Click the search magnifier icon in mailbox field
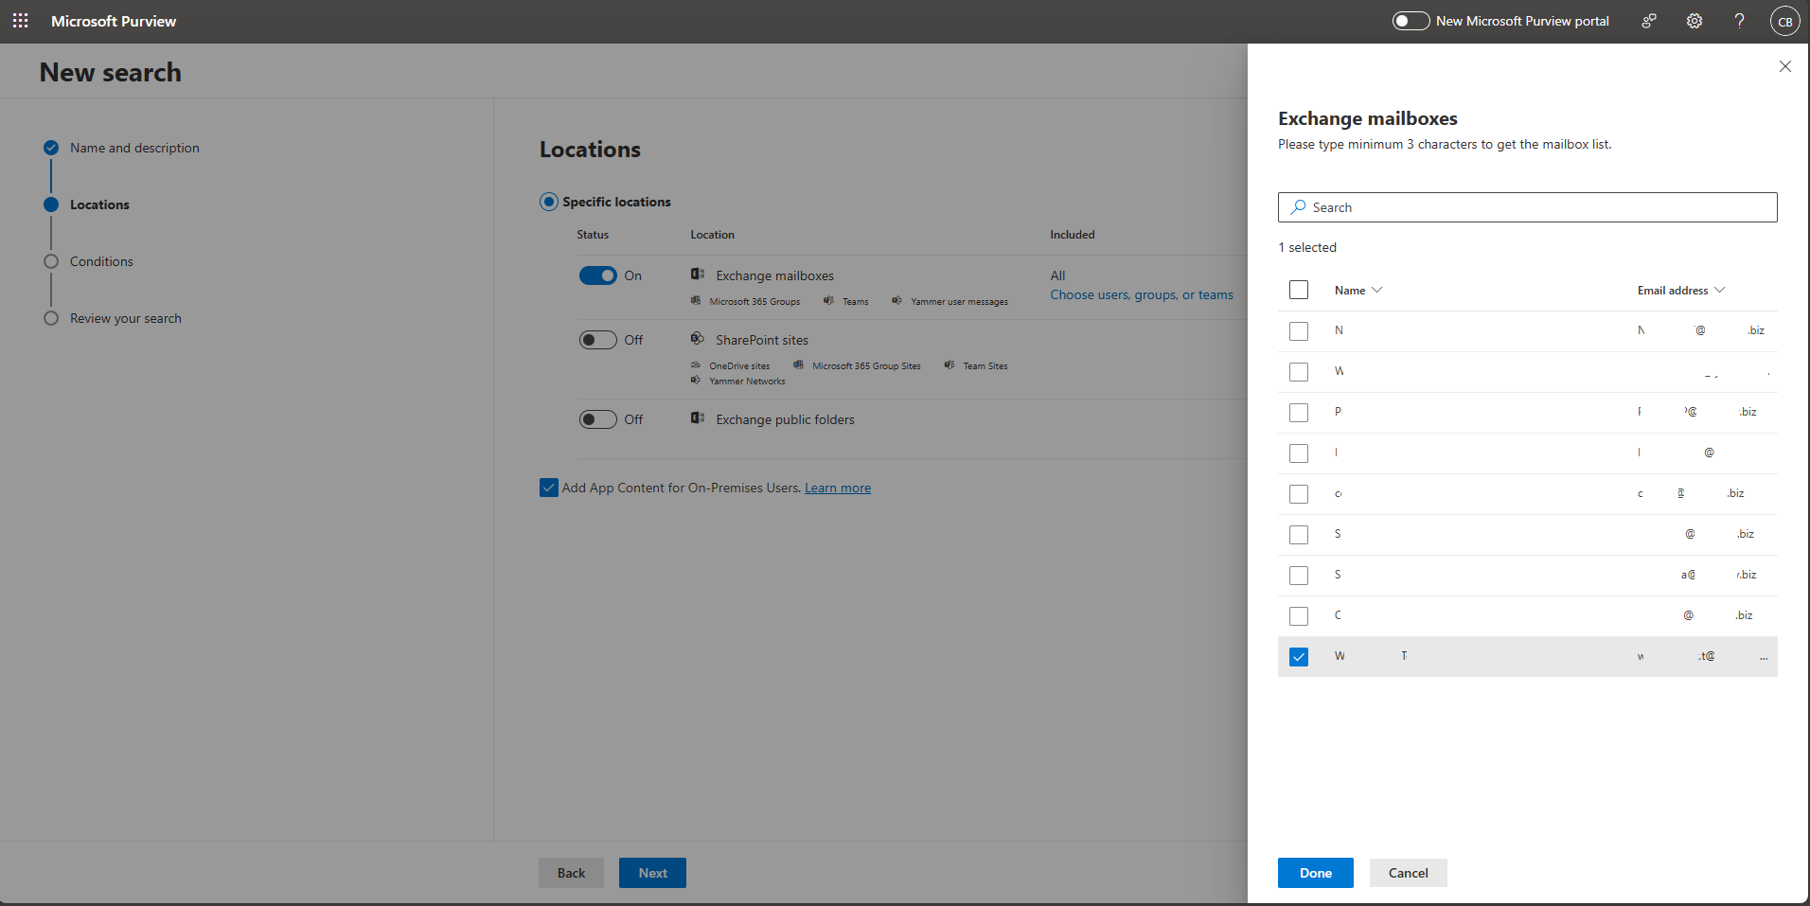The image size is (1810, 906). point(1298,207)
